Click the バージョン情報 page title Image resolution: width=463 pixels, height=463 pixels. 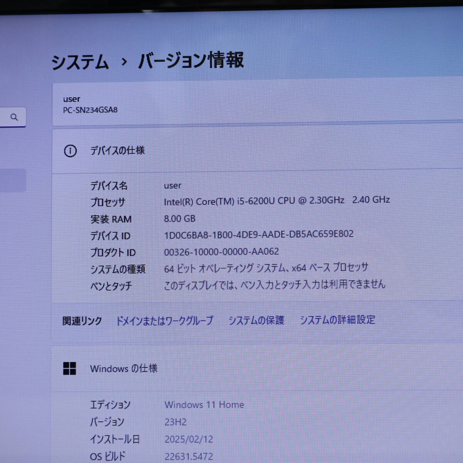[x=191, y=61]
